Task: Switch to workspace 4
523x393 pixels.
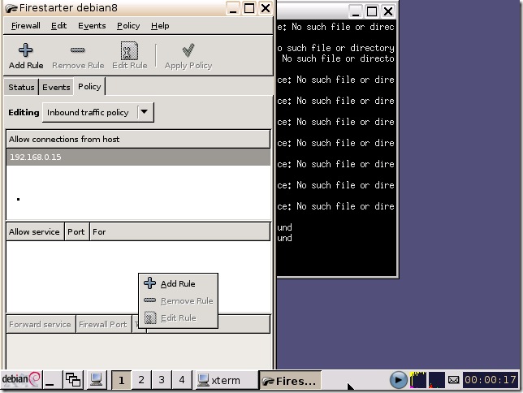Action: [x=182, y=380]
